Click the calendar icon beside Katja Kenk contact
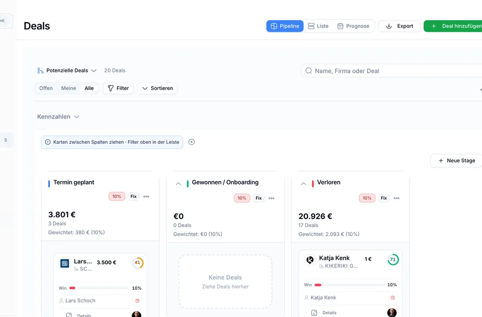This screenshot has width=482, height=317. (x=393, y=297)
